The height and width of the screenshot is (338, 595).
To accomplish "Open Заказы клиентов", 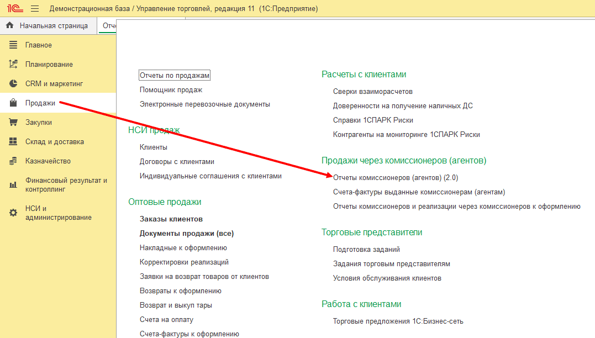I will click(171, 219).
